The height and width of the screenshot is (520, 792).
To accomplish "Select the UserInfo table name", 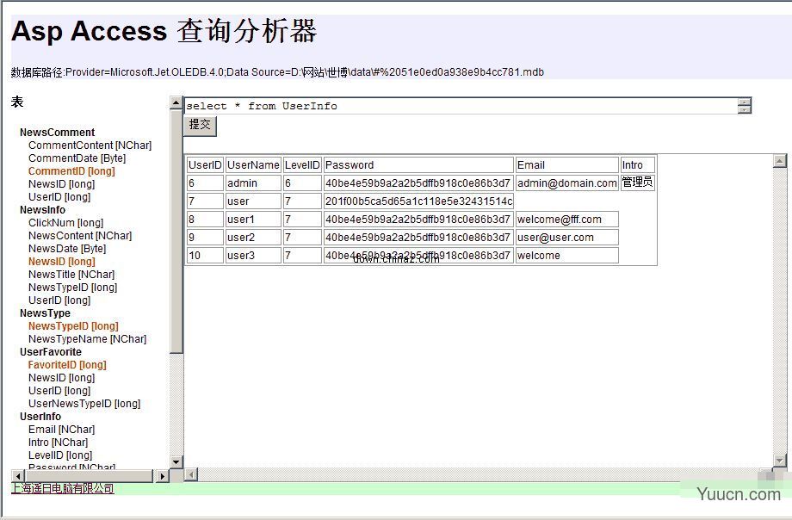I will (40, 417).
